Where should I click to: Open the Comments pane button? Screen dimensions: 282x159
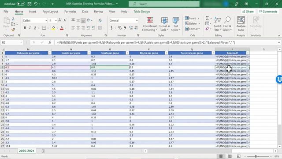pyautogui.click(x=268, y=11)
